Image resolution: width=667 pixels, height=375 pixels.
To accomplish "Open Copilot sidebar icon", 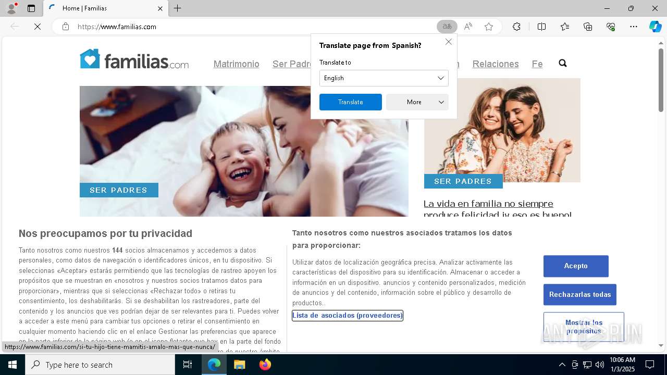I will click(656, 27).
